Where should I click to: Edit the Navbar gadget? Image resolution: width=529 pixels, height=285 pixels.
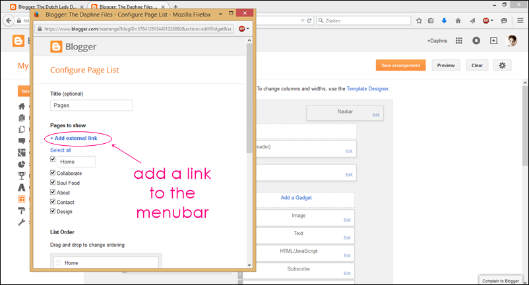pos(376,115)
